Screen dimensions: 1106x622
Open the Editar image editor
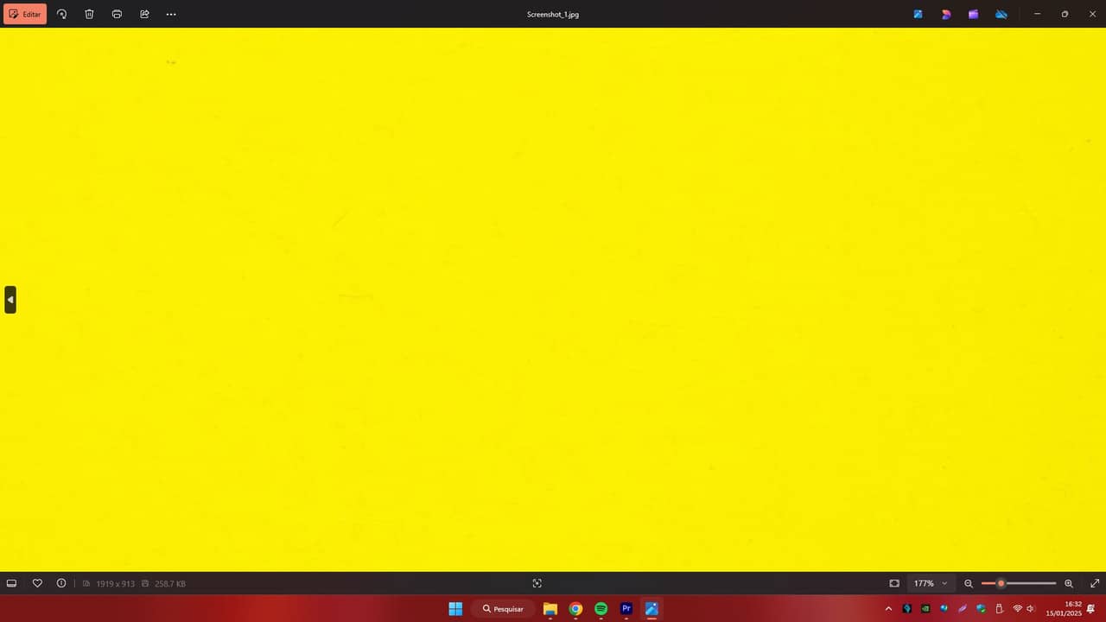click(25, 14)
